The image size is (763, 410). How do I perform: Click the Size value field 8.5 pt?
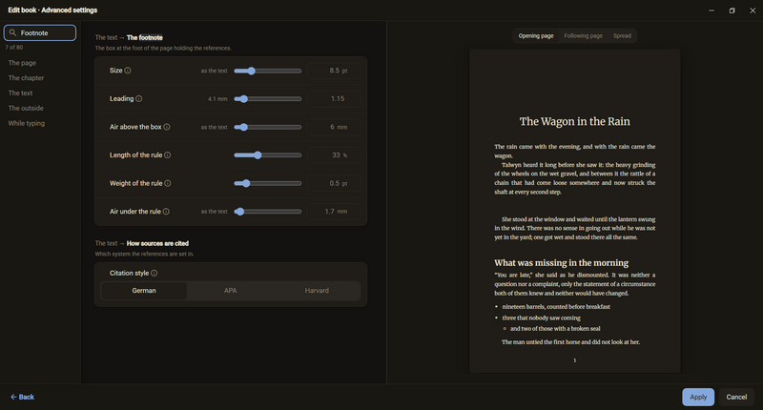tap(334, 71)
